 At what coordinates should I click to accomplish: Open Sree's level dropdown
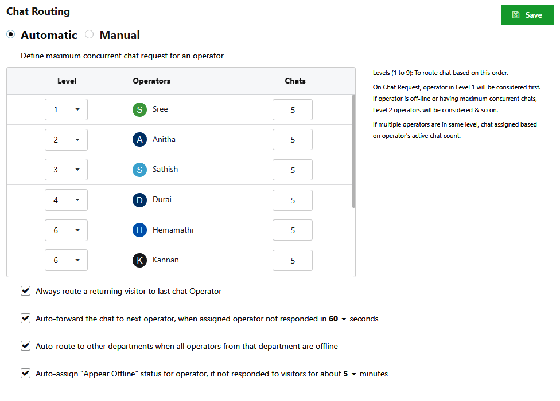pyautogui.click(x=66, y=109)
